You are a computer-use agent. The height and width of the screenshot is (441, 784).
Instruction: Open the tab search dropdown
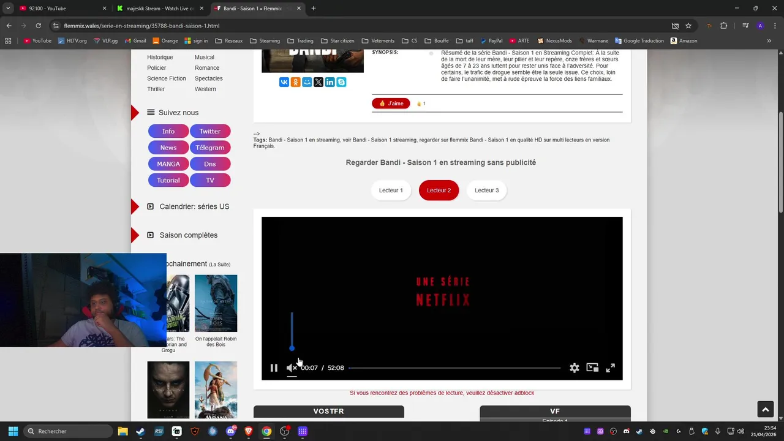coord(7,9)
